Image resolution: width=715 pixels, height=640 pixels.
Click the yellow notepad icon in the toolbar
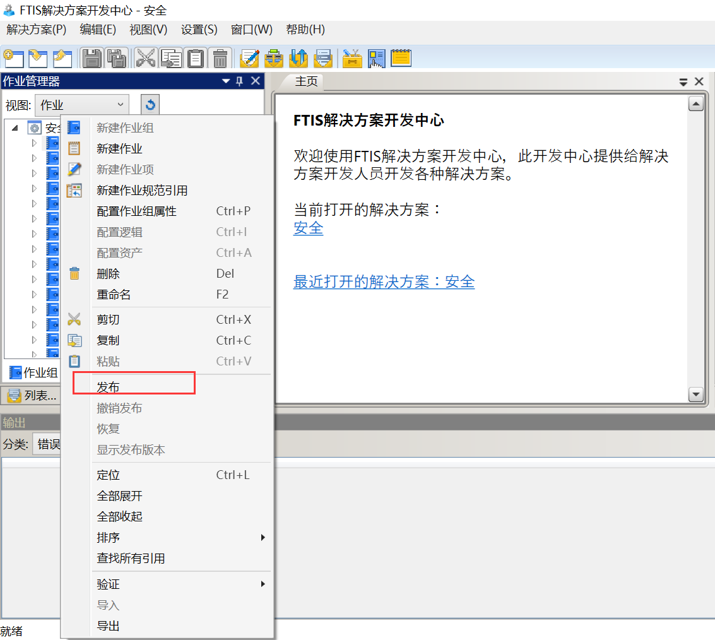401,58
